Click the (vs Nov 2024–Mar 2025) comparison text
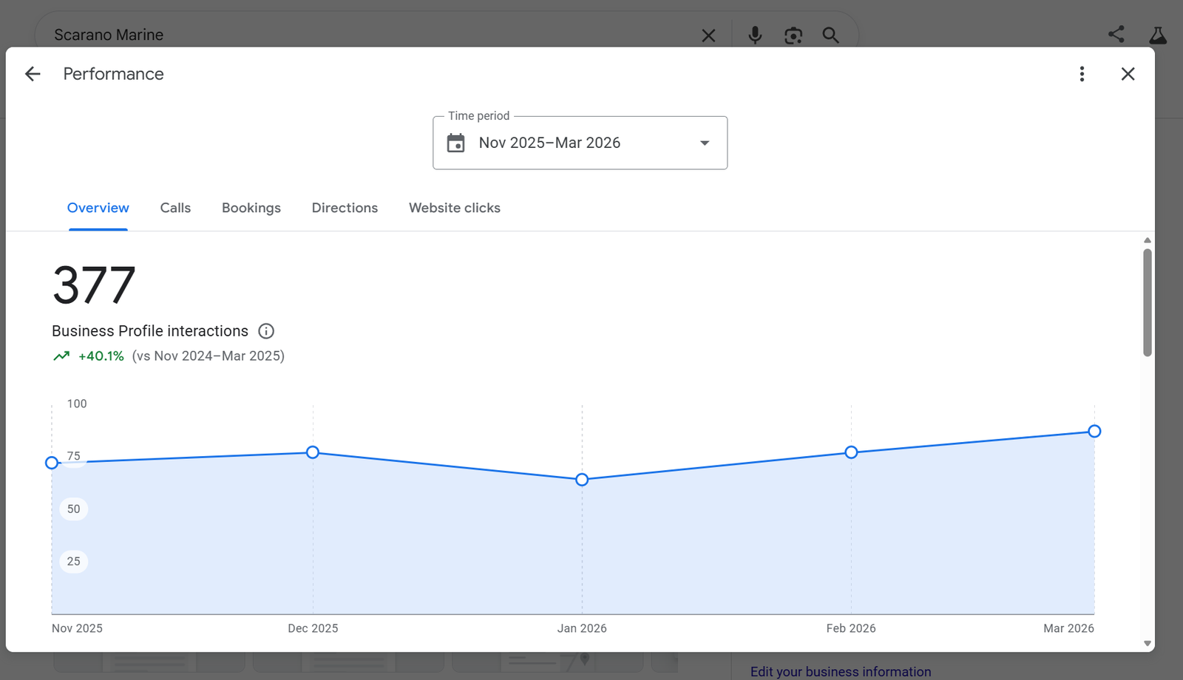 pos(209,356)
